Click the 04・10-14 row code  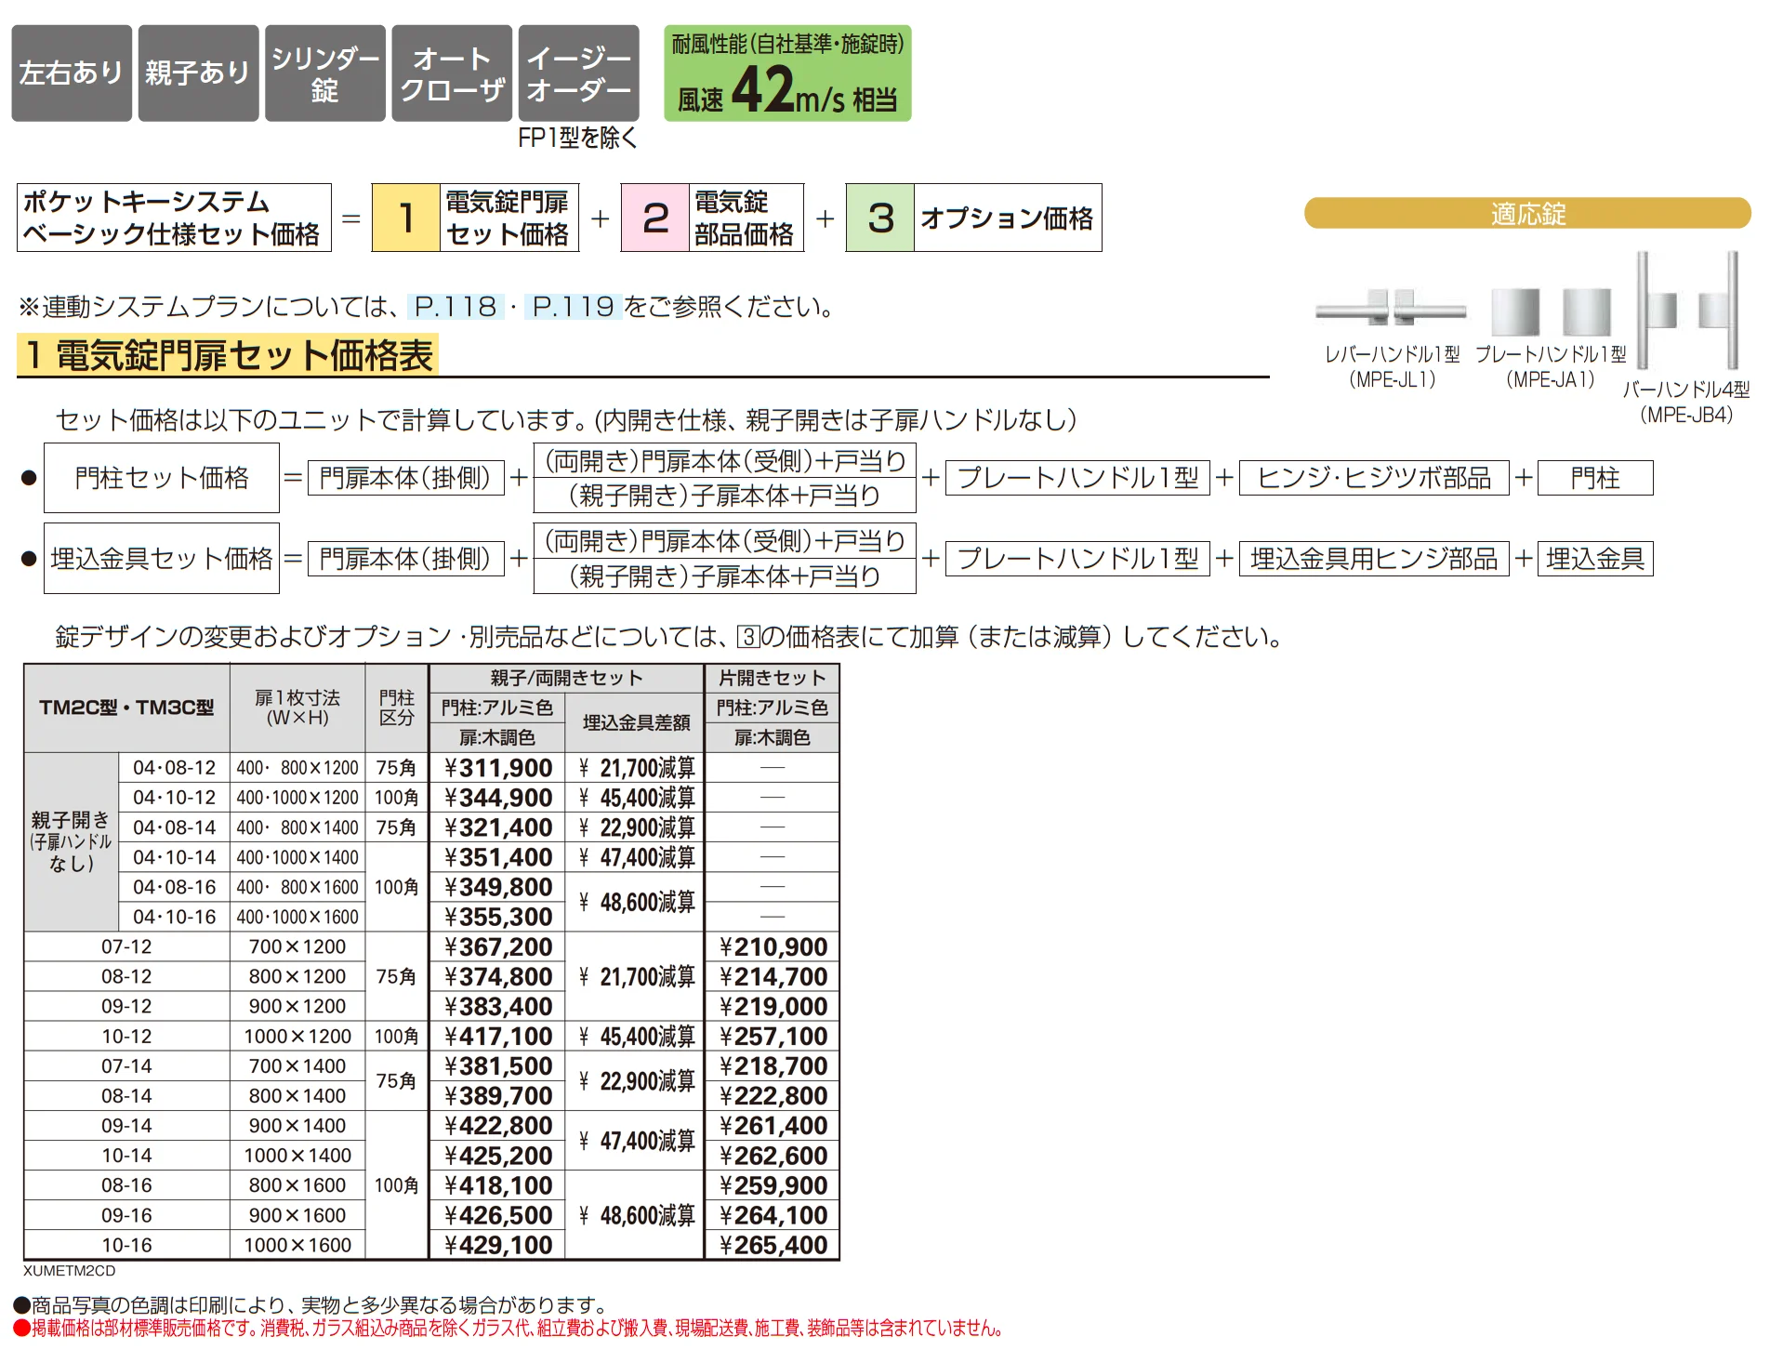[175, 857]
